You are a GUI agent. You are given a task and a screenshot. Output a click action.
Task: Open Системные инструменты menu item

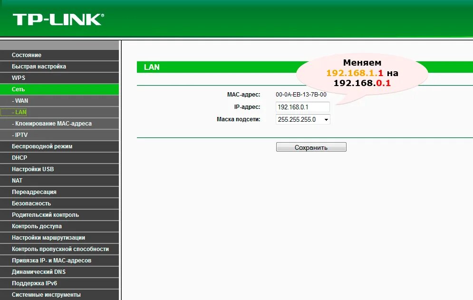(59, 295)
